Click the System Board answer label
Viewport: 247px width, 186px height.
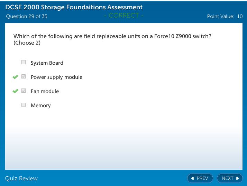pos(47,63)
